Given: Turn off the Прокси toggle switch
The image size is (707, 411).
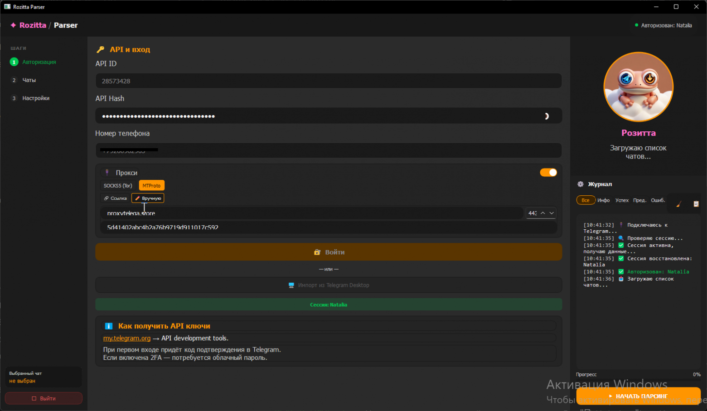Looking at the screenshot, I should pos(548,173).
